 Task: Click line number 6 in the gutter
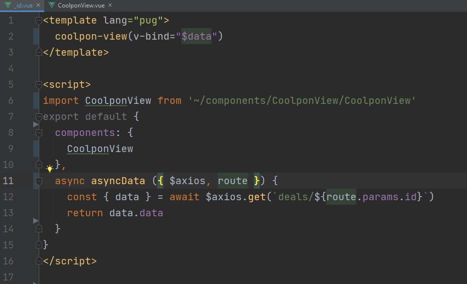point(11,100)
